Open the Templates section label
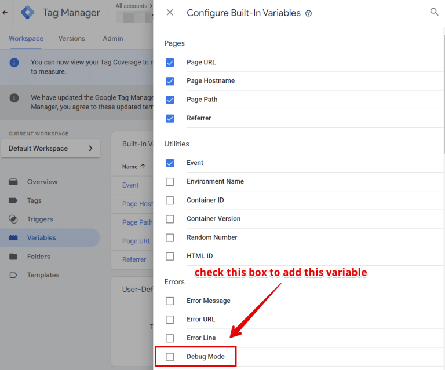Viewport: 445px width, 370px height. pyautogui.click(x=43, y=275)
